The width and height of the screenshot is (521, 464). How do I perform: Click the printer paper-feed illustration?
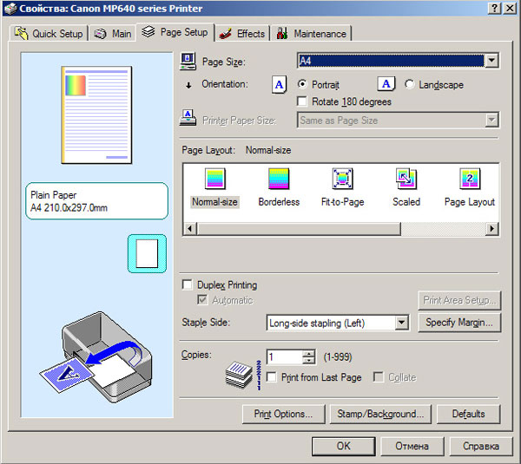pyautogui.click(x=96, y=356)
